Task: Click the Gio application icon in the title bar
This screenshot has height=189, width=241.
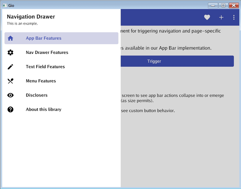Action: pos(4,5)
